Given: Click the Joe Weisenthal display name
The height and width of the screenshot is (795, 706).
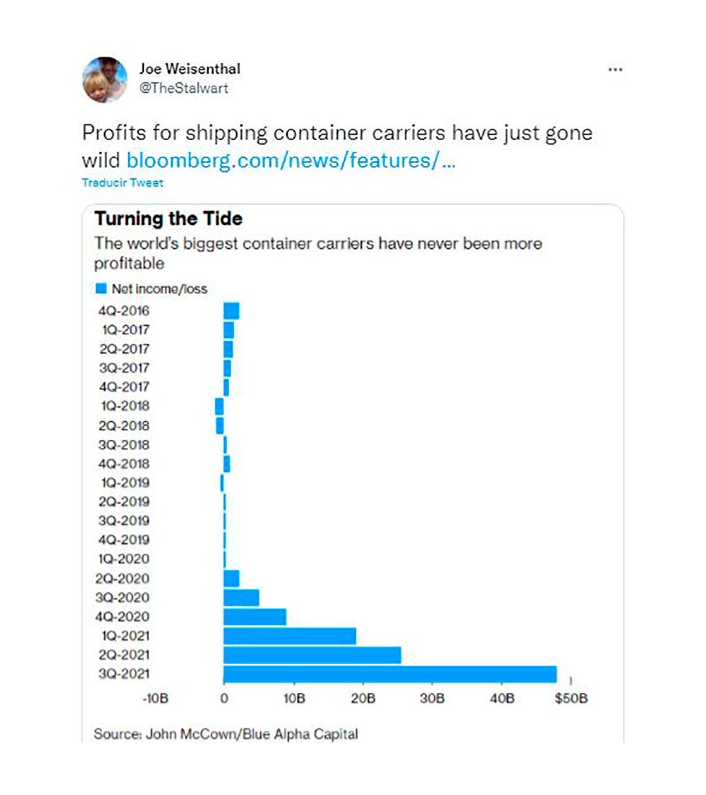Looking at the screenshot, I should [190, 69].
